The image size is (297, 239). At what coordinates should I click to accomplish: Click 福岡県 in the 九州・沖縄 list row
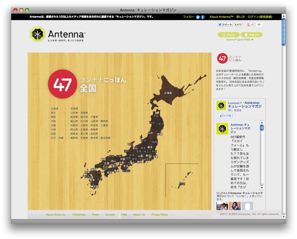pos(74,138)
